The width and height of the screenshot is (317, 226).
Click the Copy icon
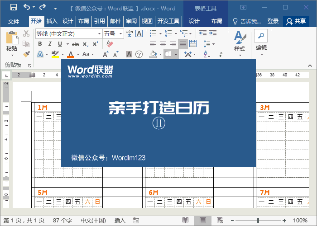click(x=26, y=43)
